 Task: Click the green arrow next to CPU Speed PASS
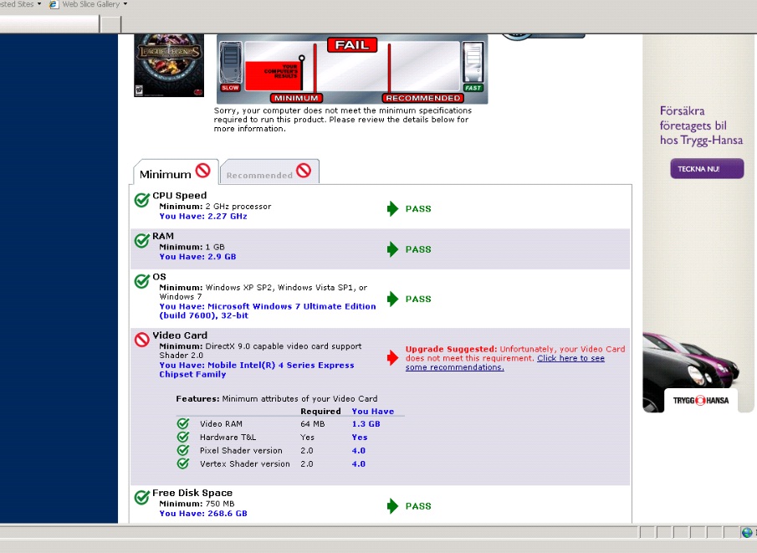pyautogui.click(x=392, y=208)
